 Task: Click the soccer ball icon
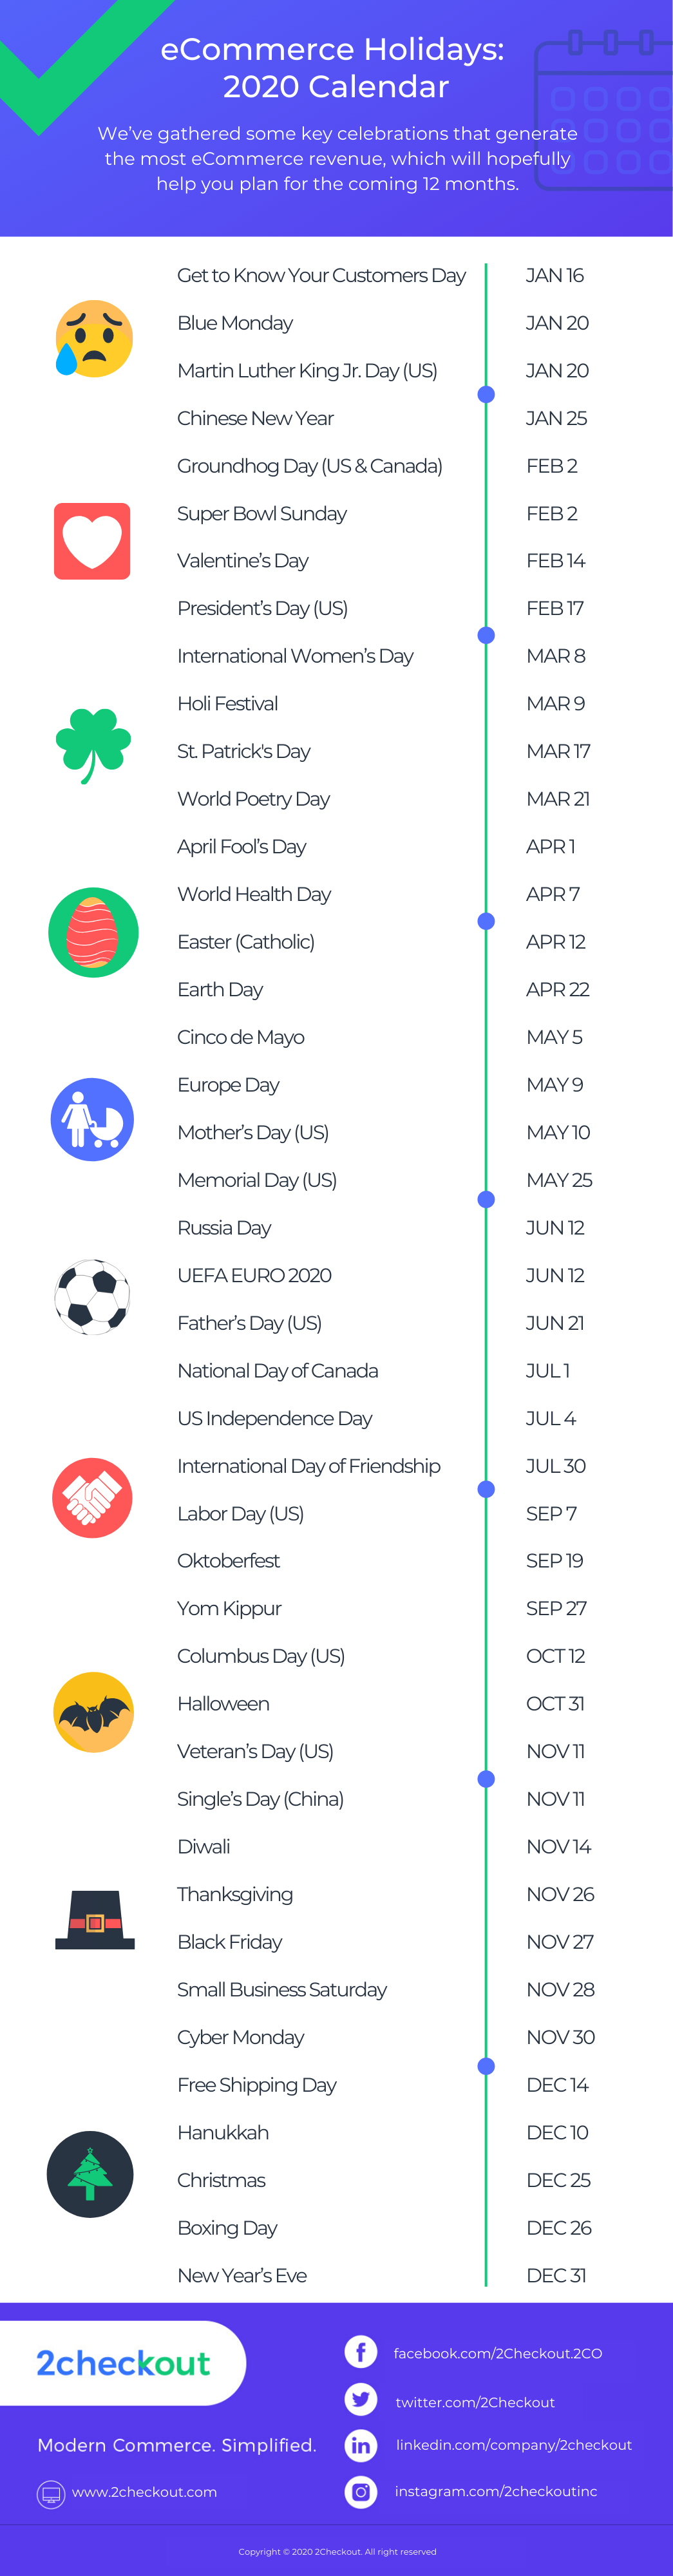92,1297
